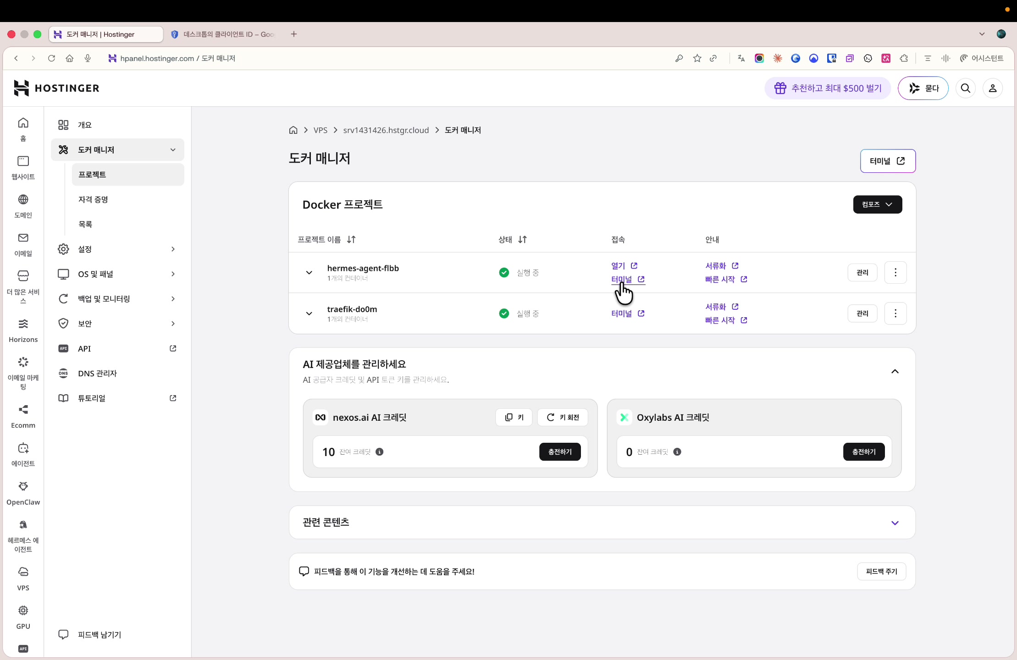Open Domains globe icon in left rail
Image resolution: width=1017 pixels, height=660 pixels.
(23, 199)
